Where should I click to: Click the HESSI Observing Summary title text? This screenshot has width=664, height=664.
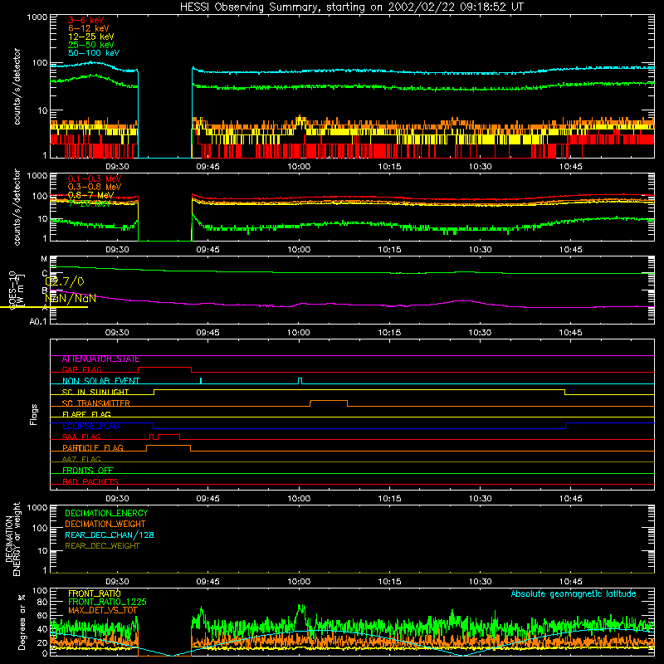[x=351, y=7]
